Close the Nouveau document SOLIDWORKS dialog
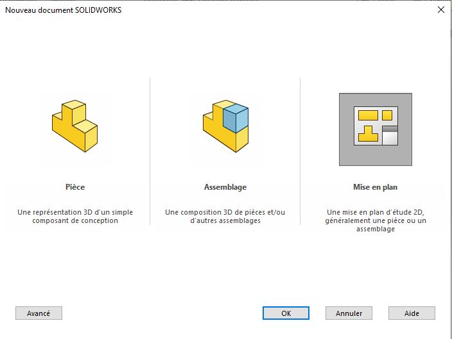 pyautogui.click(x=440, y=10)
